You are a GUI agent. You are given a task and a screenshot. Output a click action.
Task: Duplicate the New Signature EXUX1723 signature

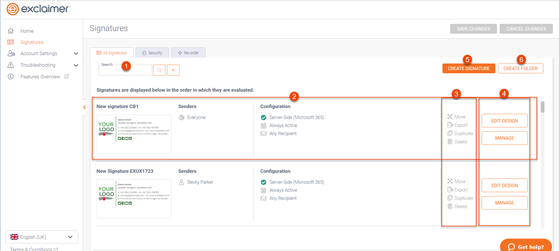pos(460,198)
